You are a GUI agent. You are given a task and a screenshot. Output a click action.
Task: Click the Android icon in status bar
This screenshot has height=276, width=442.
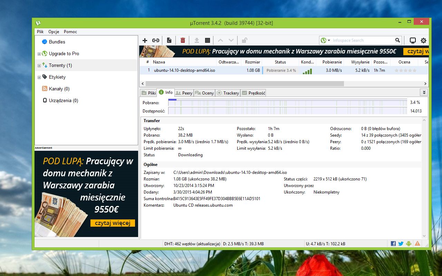(409, 244)
